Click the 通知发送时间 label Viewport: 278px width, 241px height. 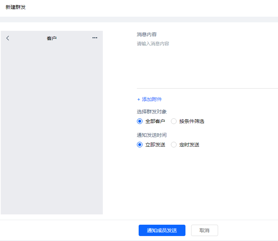click(x=152, y=135)
